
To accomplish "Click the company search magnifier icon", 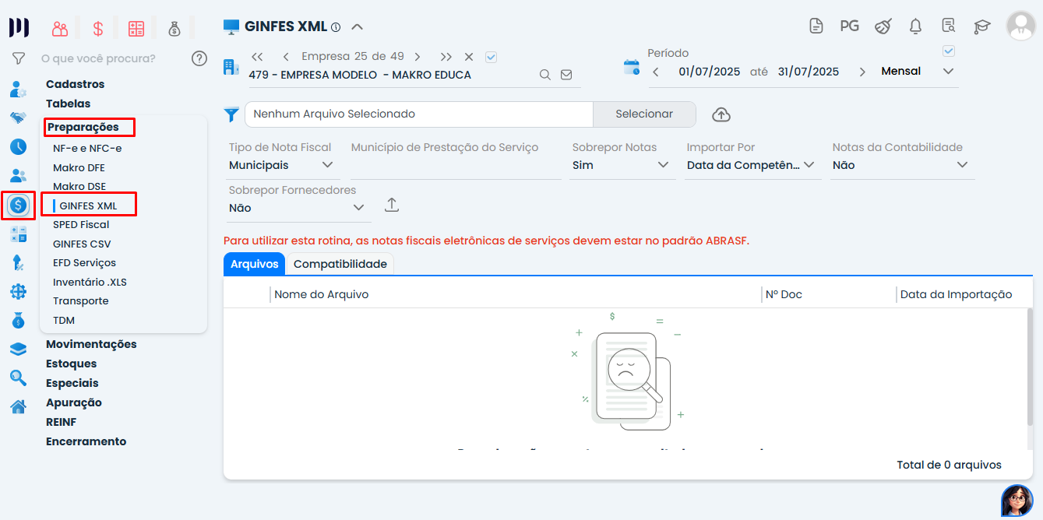I will [x=545, y=75].
